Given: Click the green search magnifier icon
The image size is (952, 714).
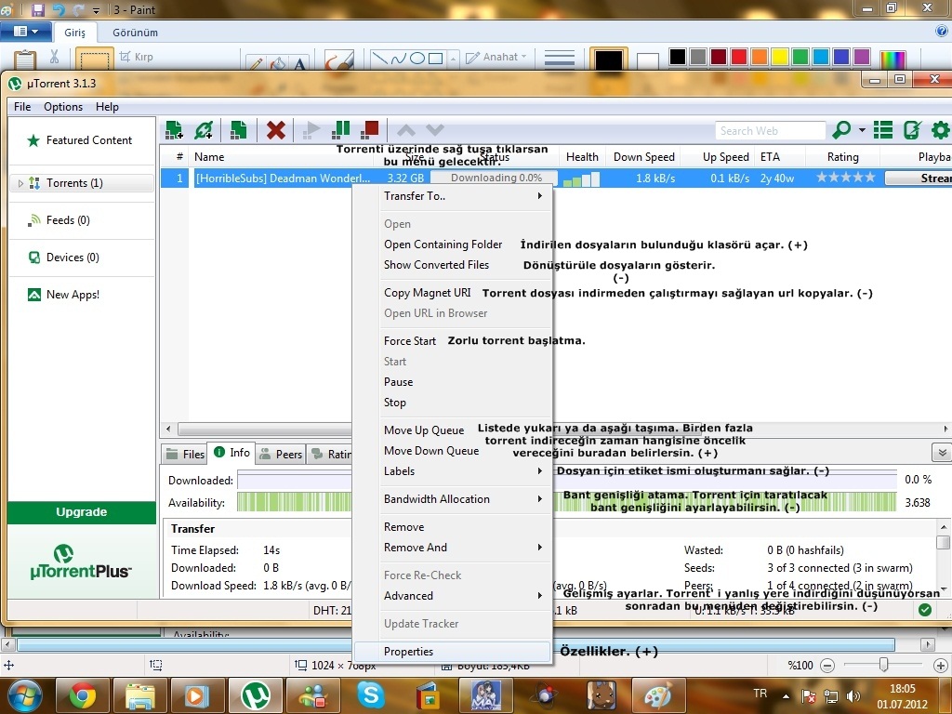Looking at the screenshot, I should click(x=841, y=130).
